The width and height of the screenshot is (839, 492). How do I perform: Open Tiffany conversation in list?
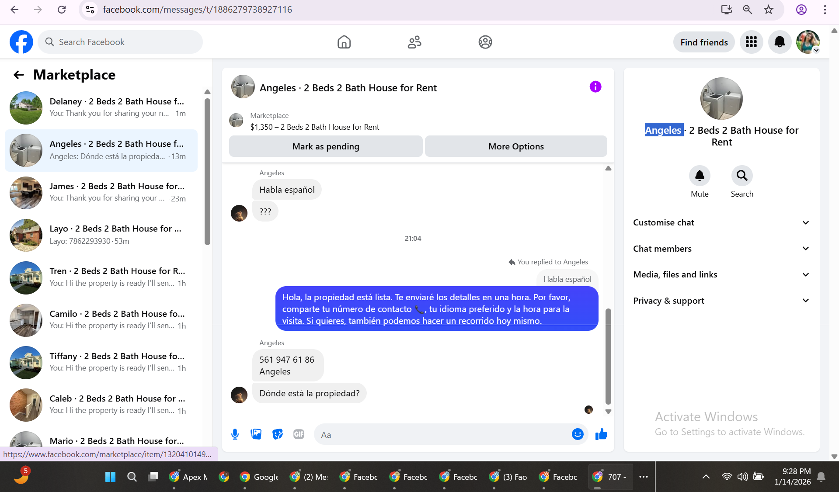coord(101,362)
